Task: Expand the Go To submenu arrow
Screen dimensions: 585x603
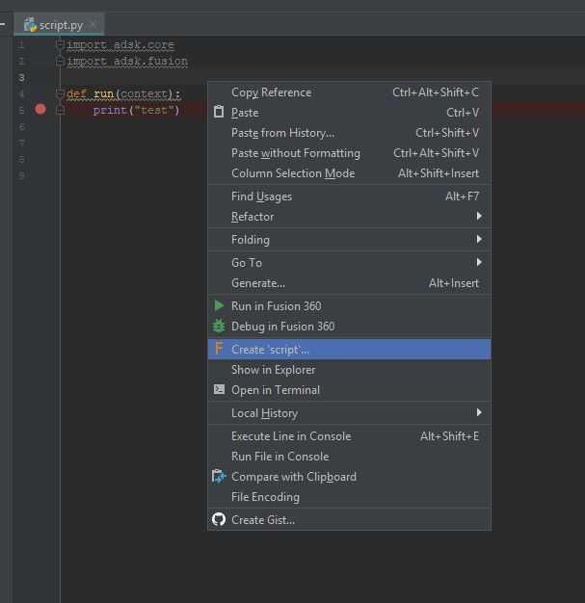Action: [479, 262]
